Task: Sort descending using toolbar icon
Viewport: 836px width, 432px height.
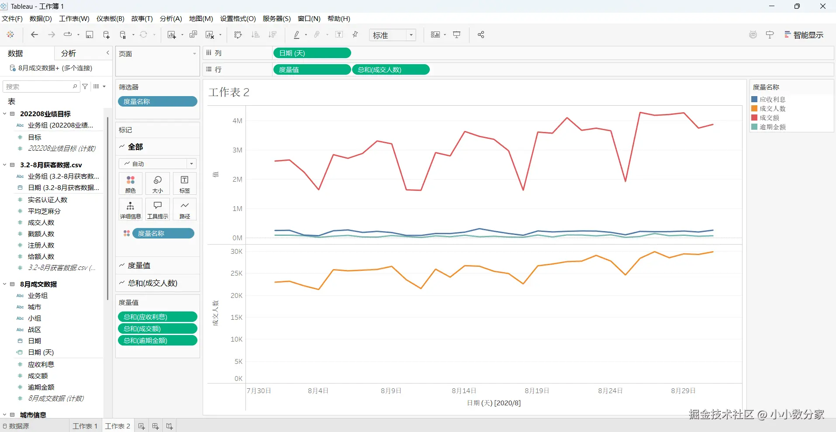Action: [x=273, y=35]
